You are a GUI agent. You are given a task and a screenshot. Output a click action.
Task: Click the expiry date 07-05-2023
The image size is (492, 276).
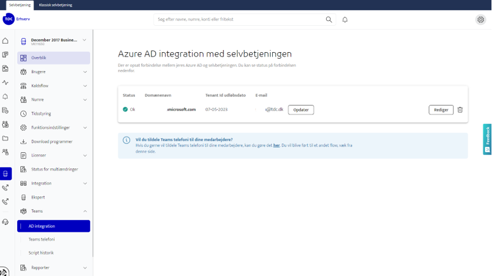(x=217, y=109)
